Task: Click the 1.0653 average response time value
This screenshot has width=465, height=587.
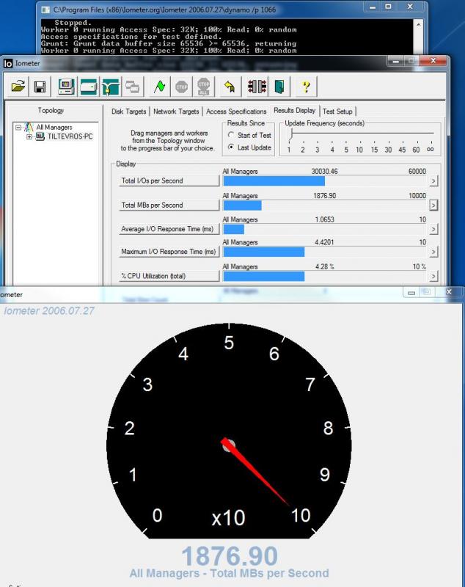Action: [324, 219]
